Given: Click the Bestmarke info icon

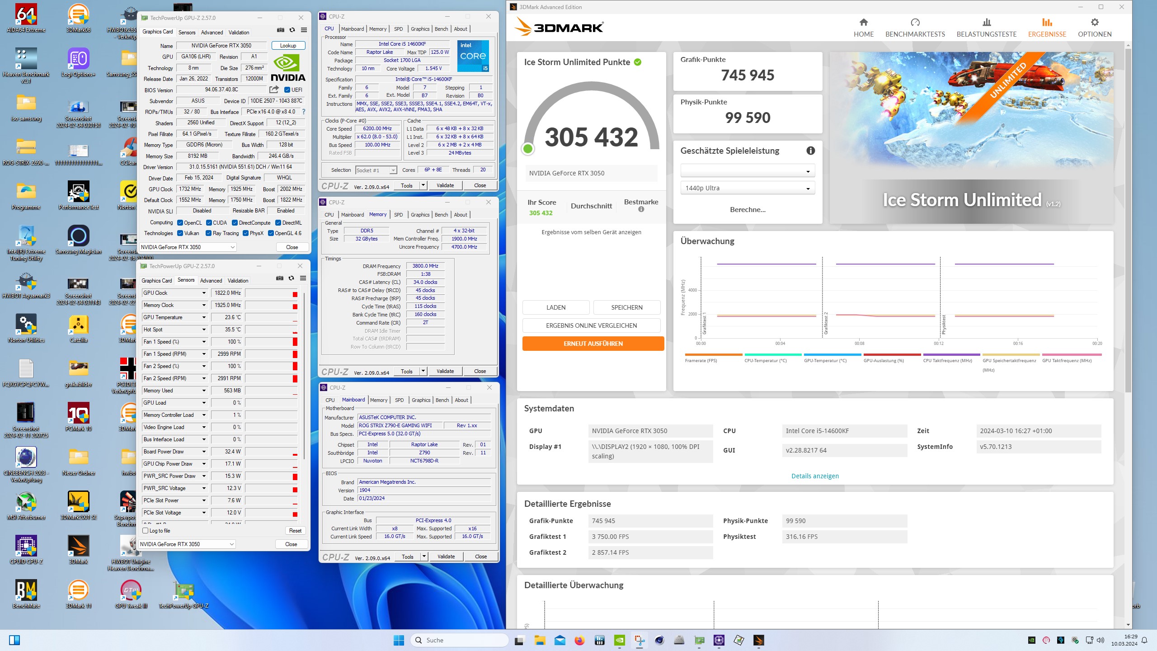Looking at the screenshot, I should point(641,209).
